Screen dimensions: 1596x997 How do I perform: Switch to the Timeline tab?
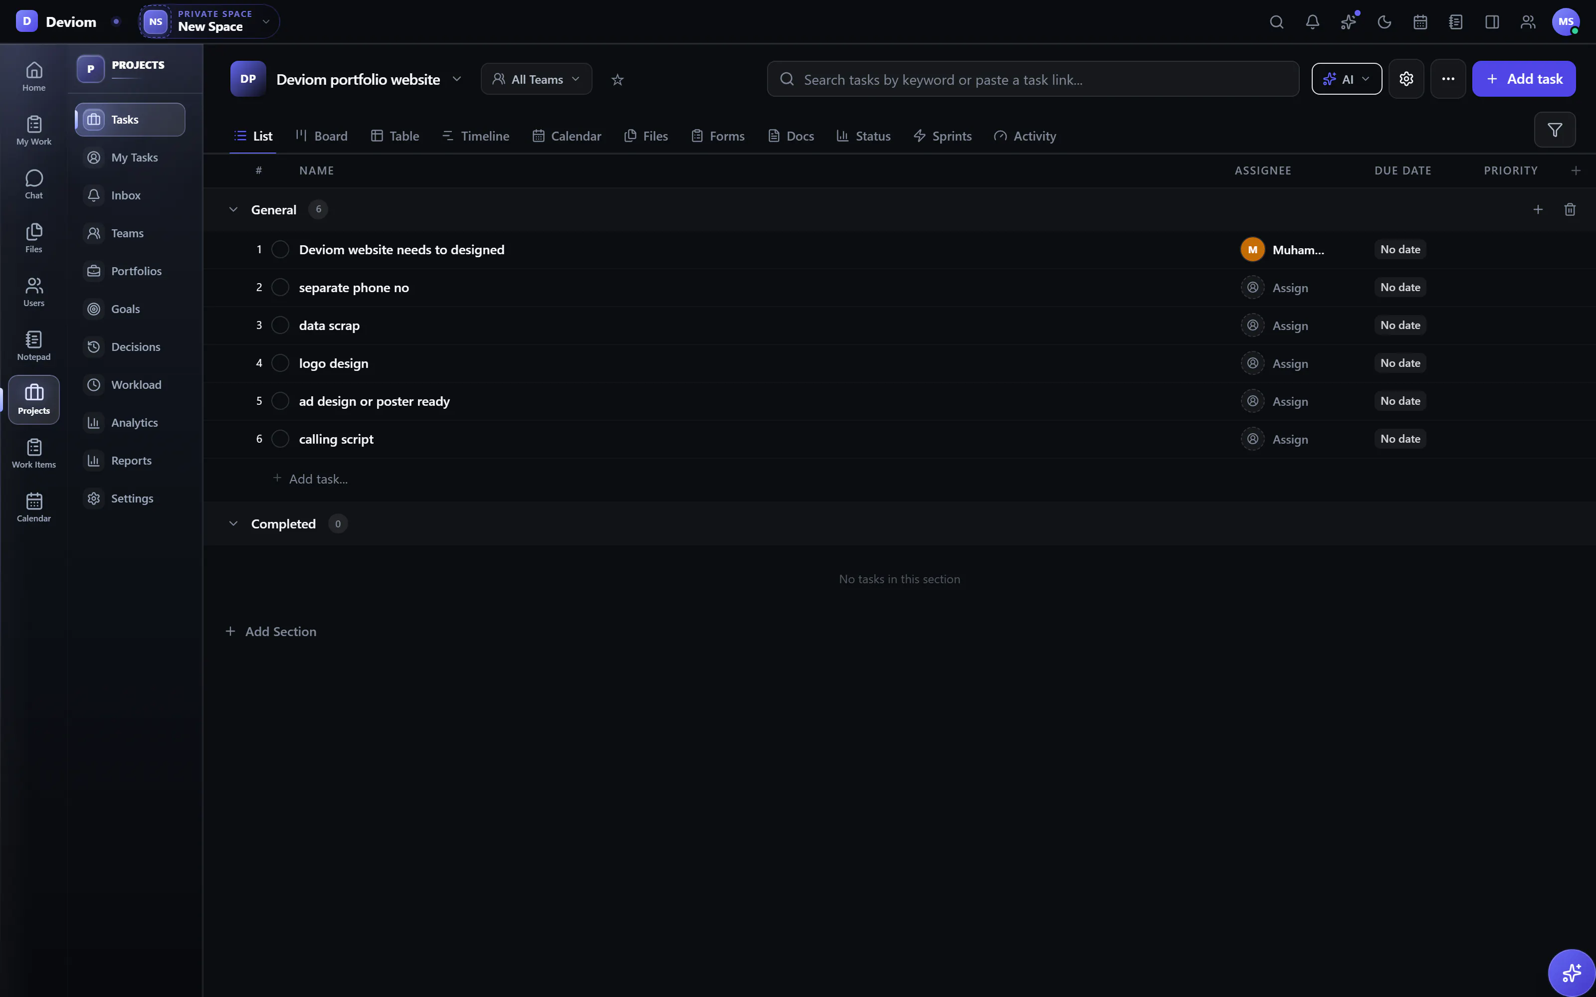click(x=475, y=136)
